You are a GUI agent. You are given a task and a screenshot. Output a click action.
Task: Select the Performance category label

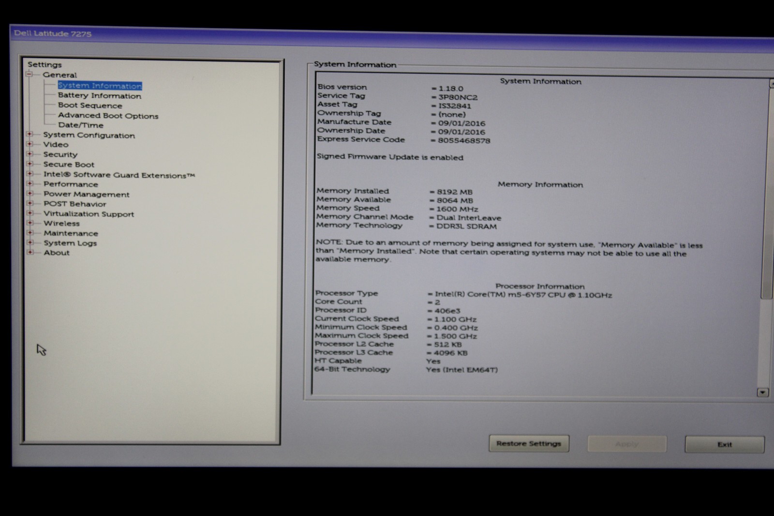(71, 184)
